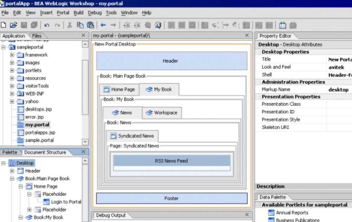Expand the resources folder
352x222 pixels.
tap(12, 78)
